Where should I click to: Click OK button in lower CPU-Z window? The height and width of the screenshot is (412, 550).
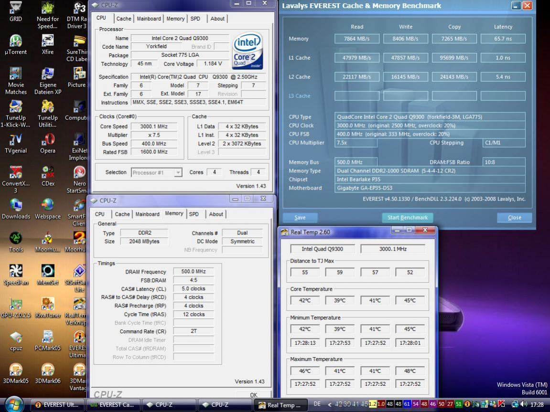coord(253,394)
